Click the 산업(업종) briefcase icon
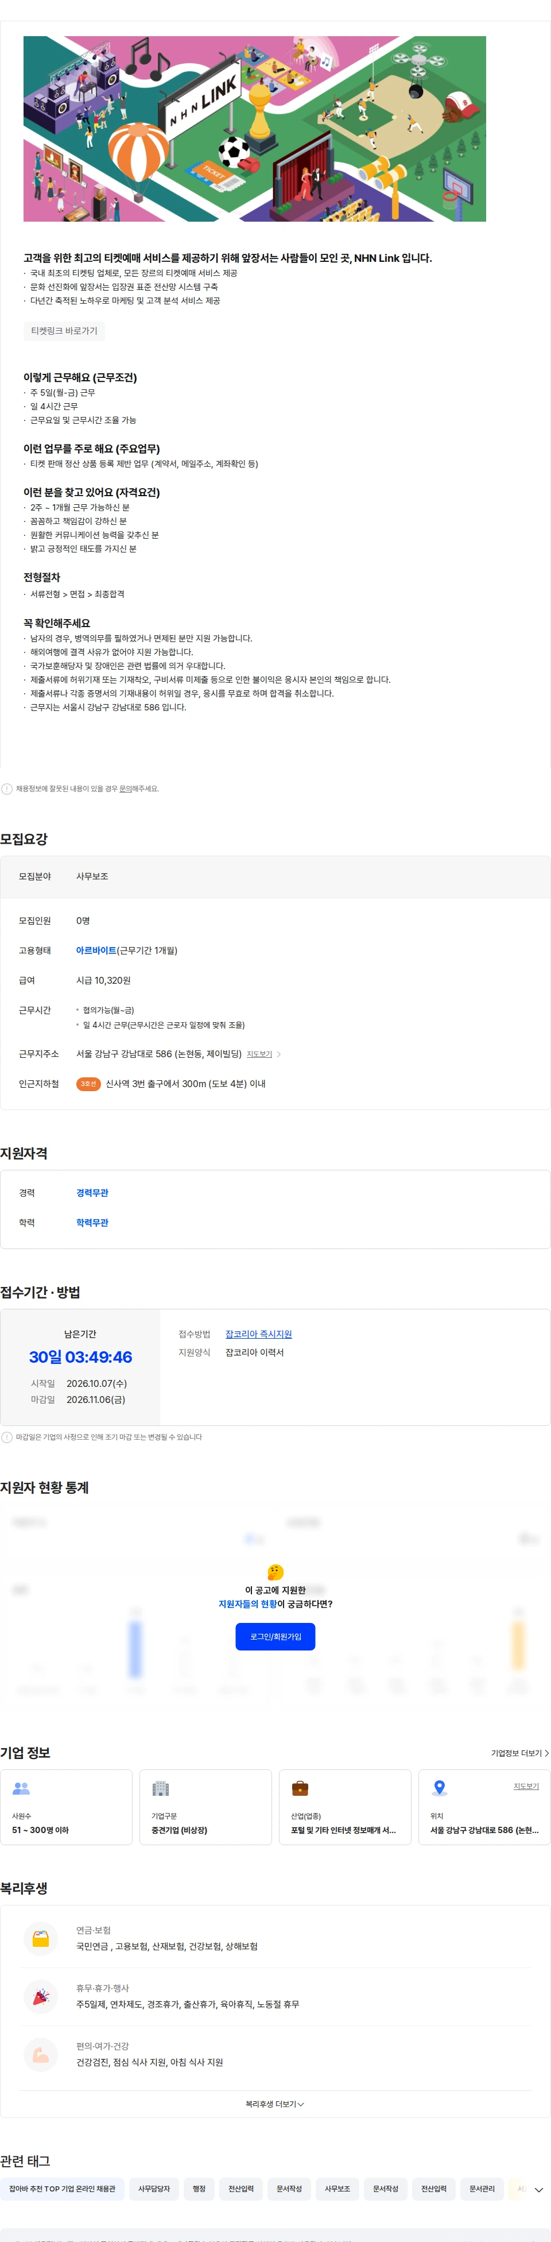Viewport: 551px width, 2242px height. [300, 1788]
